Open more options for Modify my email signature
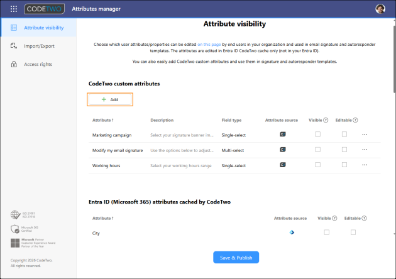The height and width of the screenshot is (279, 396). [x=365, y=150]
